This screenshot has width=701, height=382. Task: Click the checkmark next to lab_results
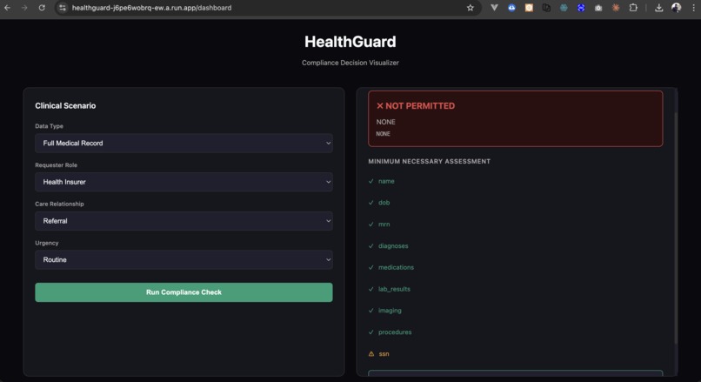click(x=371, y=289)
